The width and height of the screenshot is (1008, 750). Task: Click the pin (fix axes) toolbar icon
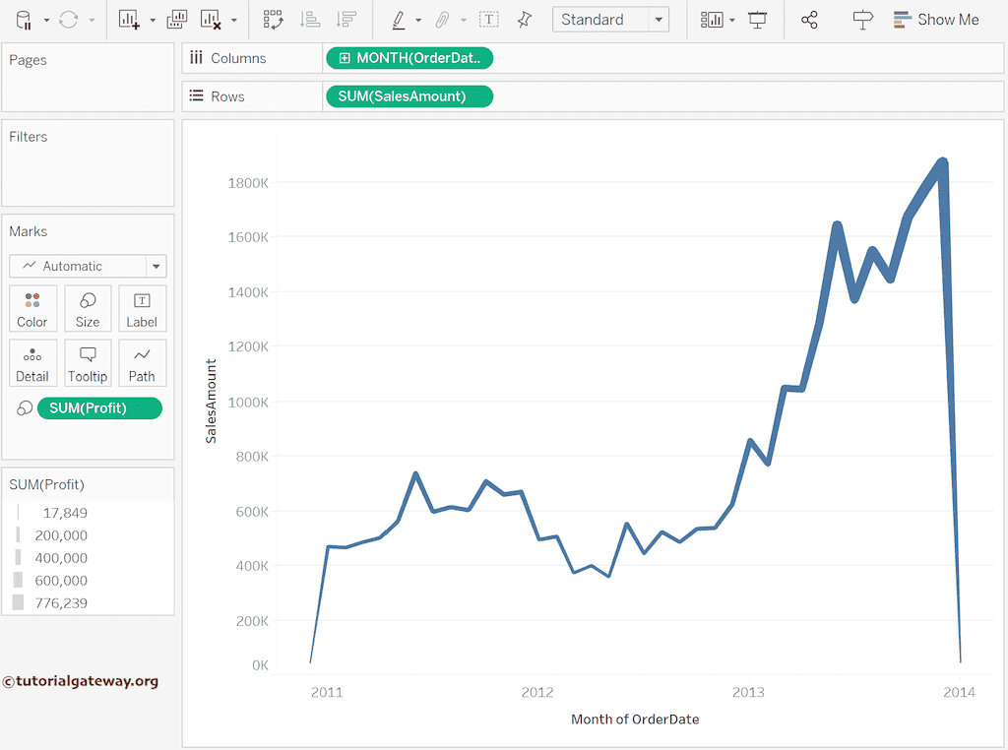click(x=525, y=19)
